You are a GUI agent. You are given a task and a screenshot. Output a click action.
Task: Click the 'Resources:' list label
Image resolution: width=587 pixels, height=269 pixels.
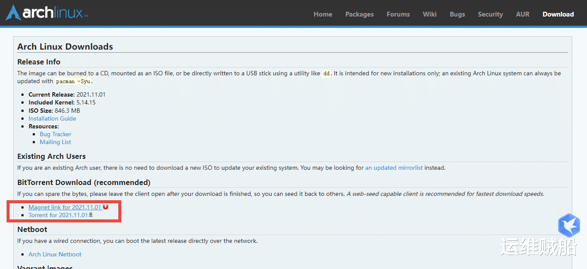tap(44, 126)
